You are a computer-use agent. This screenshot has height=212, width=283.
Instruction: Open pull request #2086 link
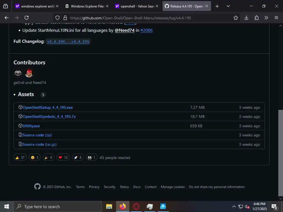coord(146,30)
